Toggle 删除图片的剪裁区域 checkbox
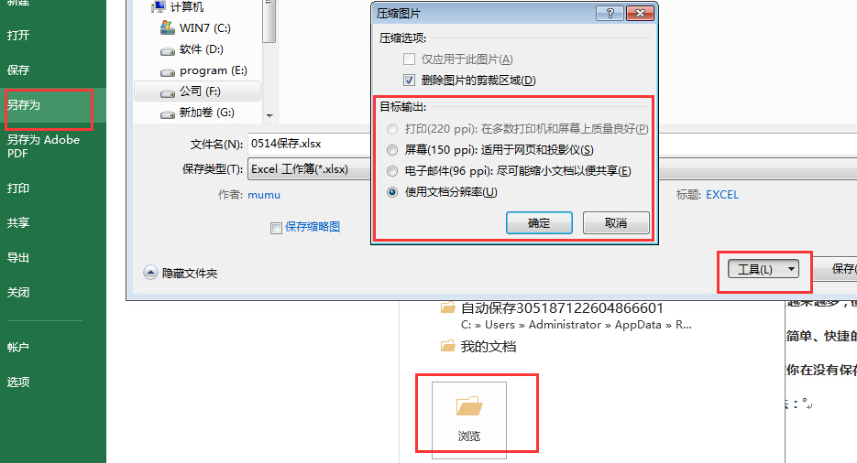 [409, 81]
